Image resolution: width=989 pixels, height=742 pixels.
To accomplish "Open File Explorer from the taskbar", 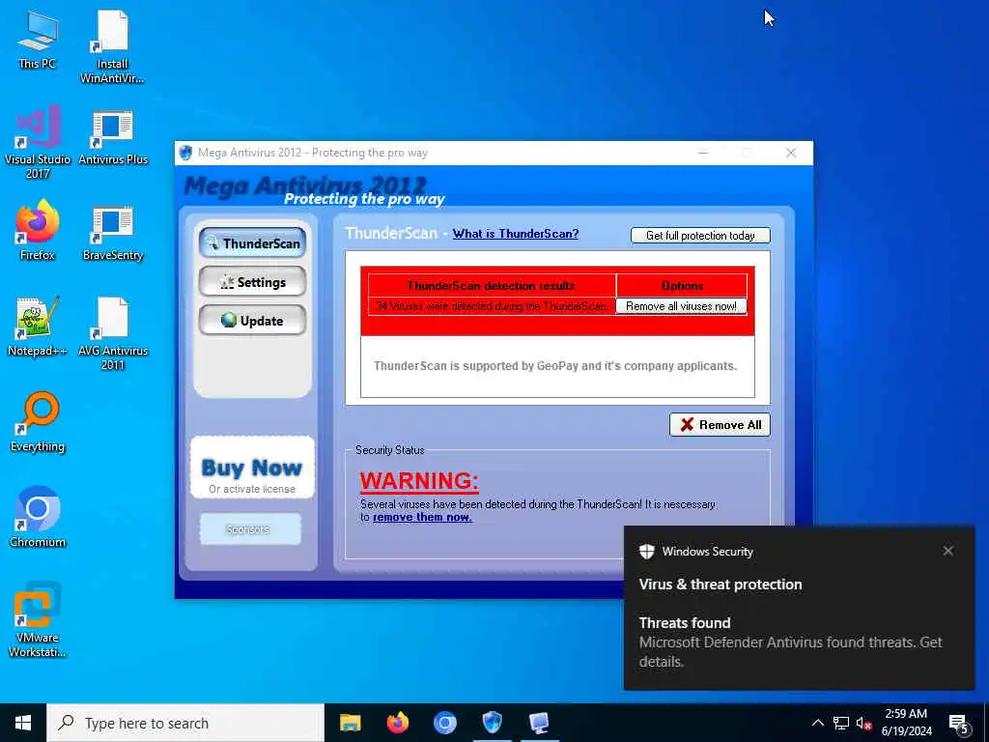I will (350, 723).
